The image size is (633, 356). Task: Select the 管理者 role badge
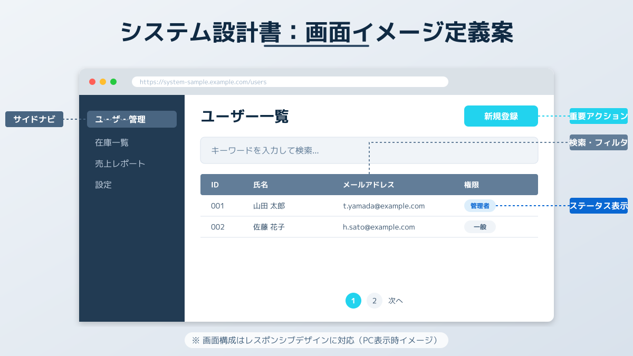pyautogui.click(x=480, y=206)
